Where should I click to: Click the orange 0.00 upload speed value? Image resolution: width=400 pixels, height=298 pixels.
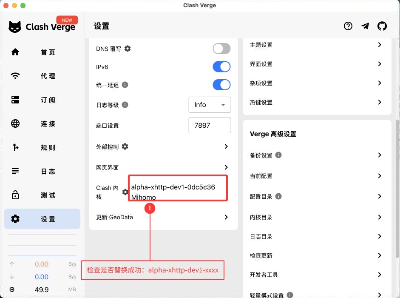point(42,264)
